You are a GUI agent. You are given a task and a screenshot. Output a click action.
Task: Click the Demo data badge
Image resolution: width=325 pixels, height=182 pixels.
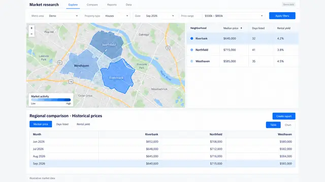click(288, 5)
